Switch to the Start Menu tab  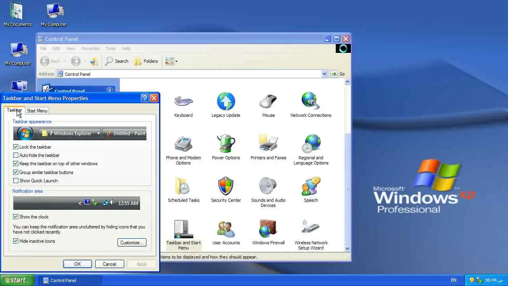(37, 111)
